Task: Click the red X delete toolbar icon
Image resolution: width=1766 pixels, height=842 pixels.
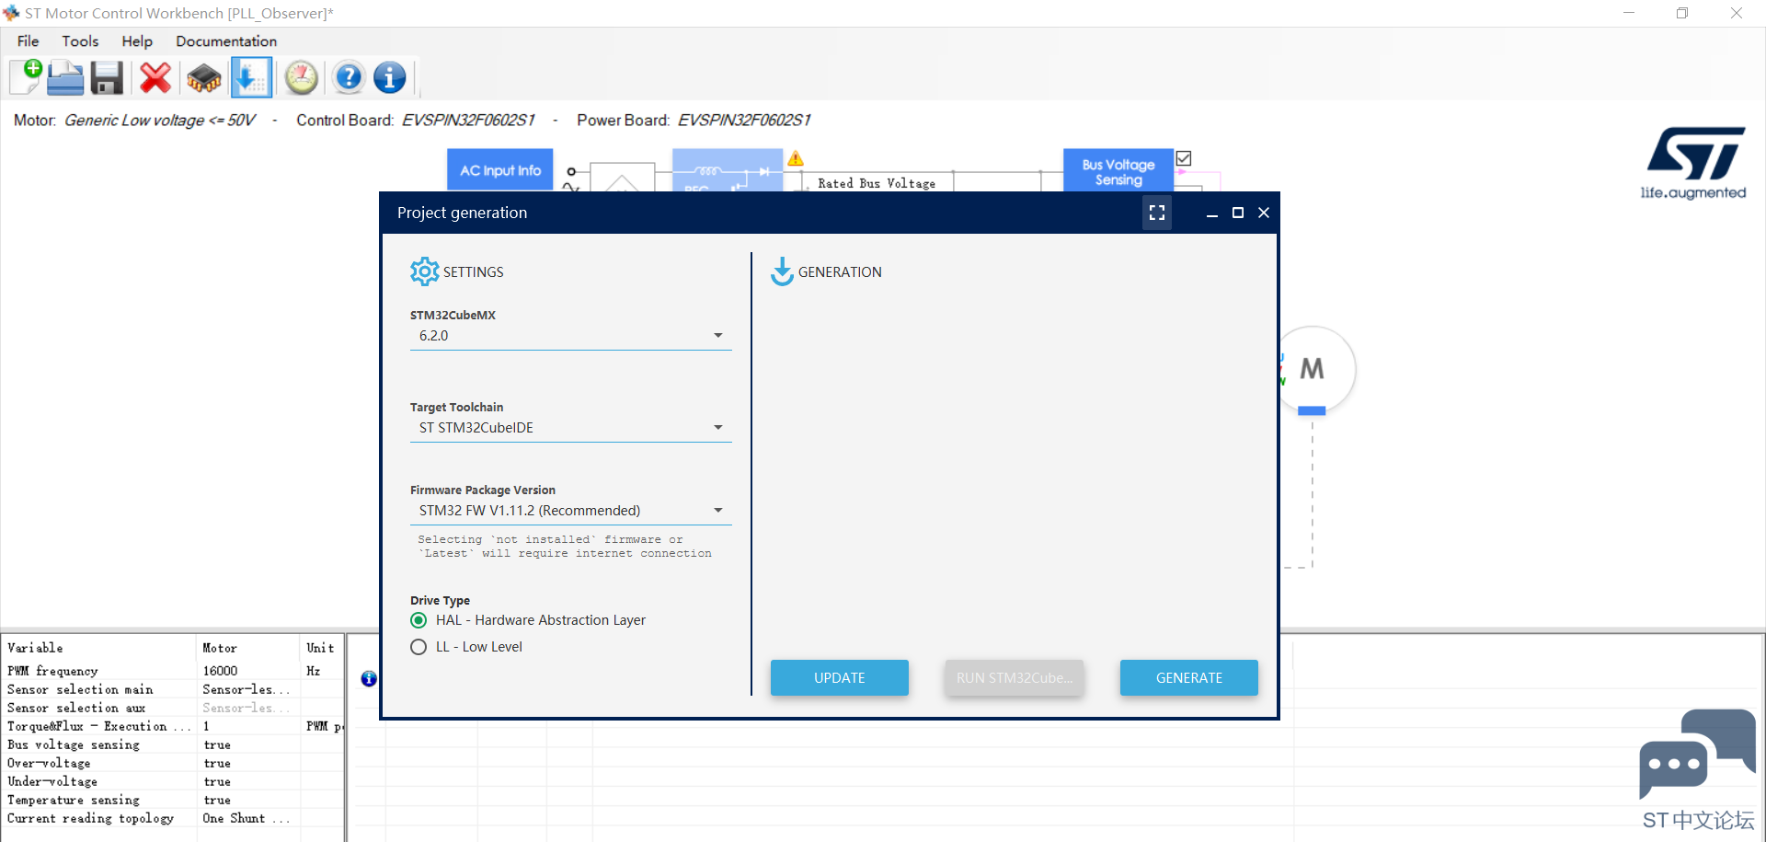Action: pyautogui.click(x=155, y=78)
